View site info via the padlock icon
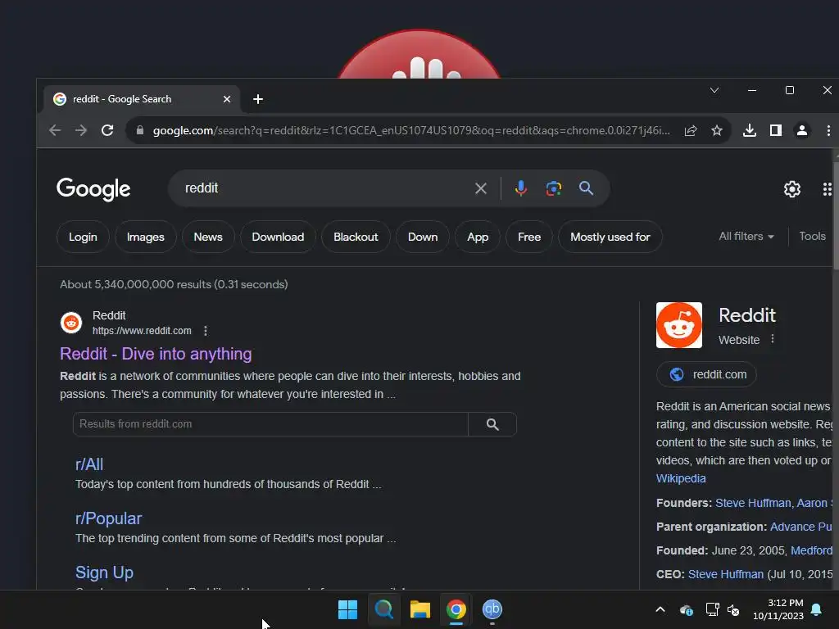This screenshot has width=839, height=629. click(x=139, y=130)
